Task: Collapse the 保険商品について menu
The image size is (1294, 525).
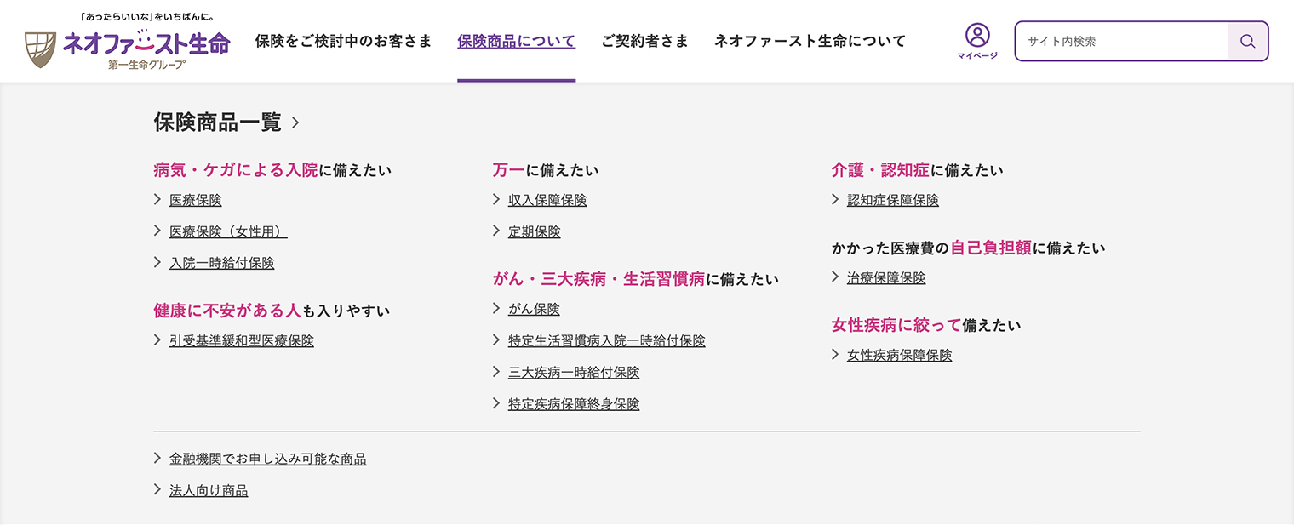Action: pyautogui.click(x=516, y=41)
